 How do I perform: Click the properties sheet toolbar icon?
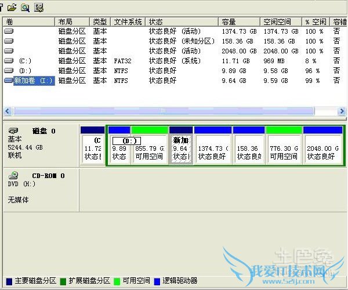39,8
